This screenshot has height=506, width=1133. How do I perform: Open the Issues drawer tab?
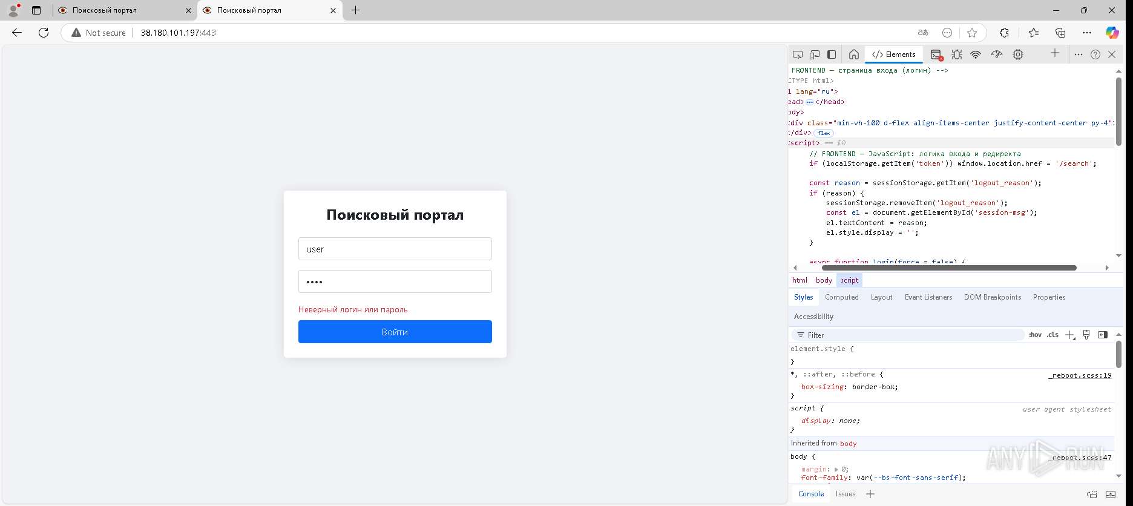pyautogui.click(x=846, y=494)
